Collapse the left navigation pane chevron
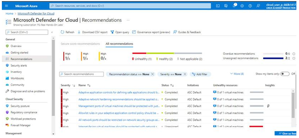This screenshot has width=299, height=138. (52, 32)
